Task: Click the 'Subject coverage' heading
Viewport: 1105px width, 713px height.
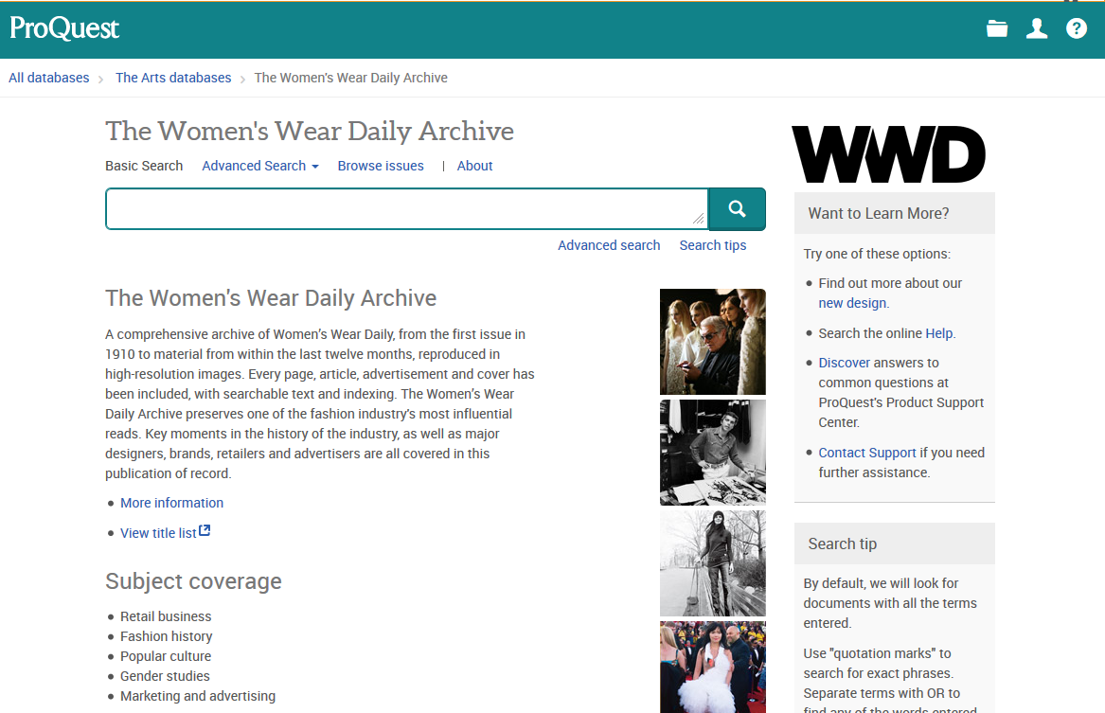Action: click(x=193, y=581)
